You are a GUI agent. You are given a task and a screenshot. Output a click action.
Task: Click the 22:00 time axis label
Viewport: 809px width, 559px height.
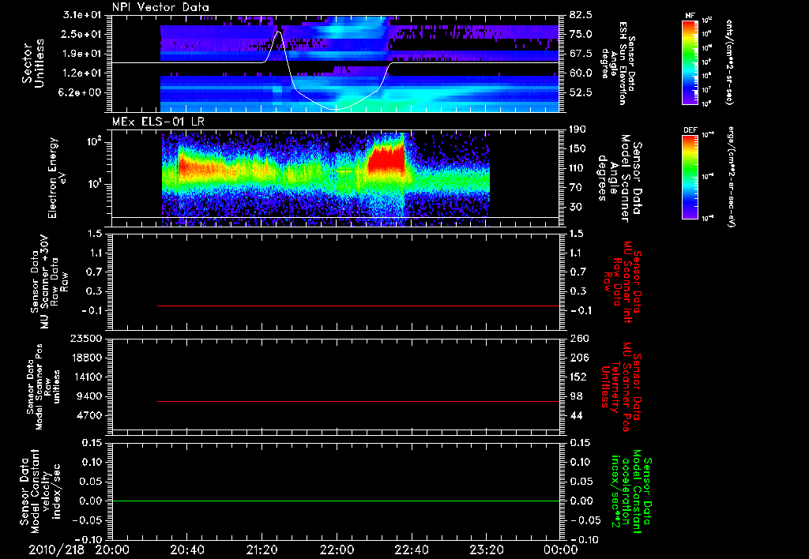click(337, 550)
